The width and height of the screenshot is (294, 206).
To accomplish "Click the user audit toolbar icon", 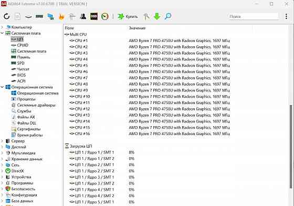I will pyautogui.click(x=83, y=16).
